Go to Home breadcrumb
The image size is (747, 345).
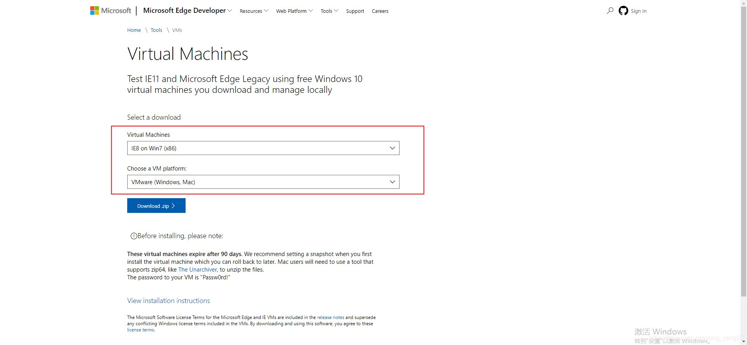click(x=134, y=30)
